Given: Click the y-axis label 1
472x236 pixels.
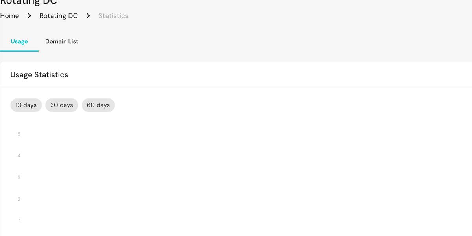Looking at the screenshot, I should 20,221.
